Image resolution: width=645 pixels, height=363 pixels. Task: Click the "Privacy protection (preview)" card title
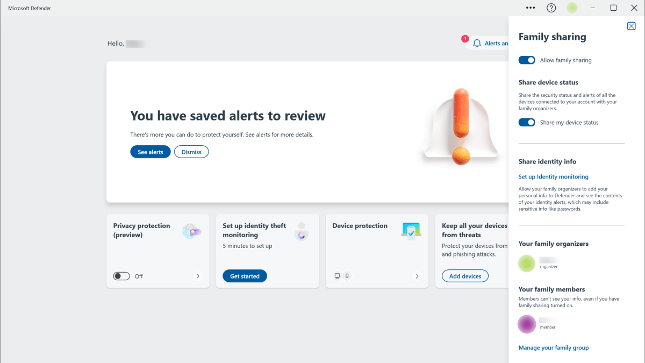point(142,230)
